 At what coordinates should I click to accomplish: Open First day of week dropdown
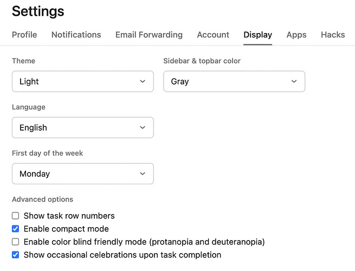pyautogui.click(x=83, y=173)
